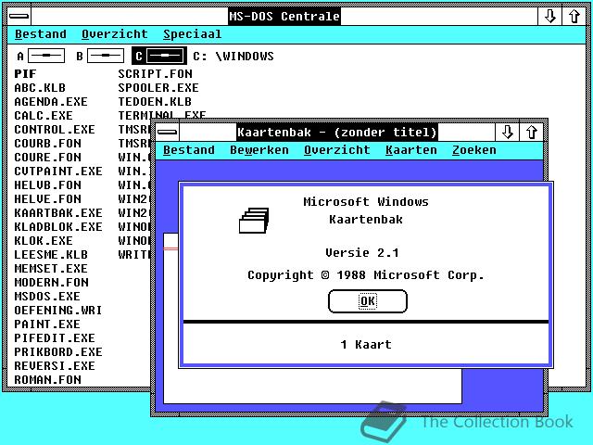Select file PIFEDIT.EXE
Image resolution: width=593 pixels, height=445 pixels.
tap(55, 337)
